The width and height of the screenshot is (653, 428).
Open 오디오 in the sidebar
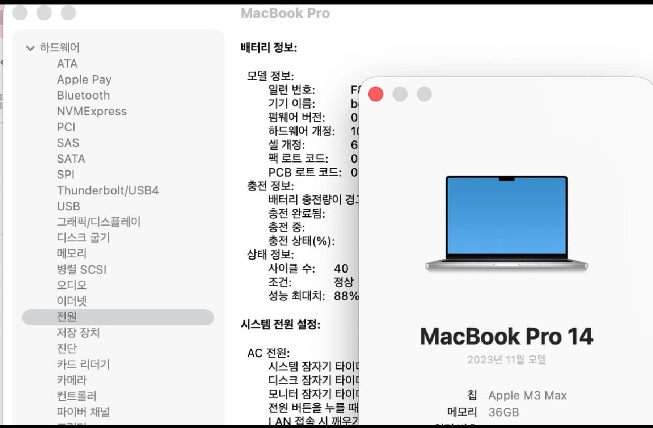coord(72,285)
